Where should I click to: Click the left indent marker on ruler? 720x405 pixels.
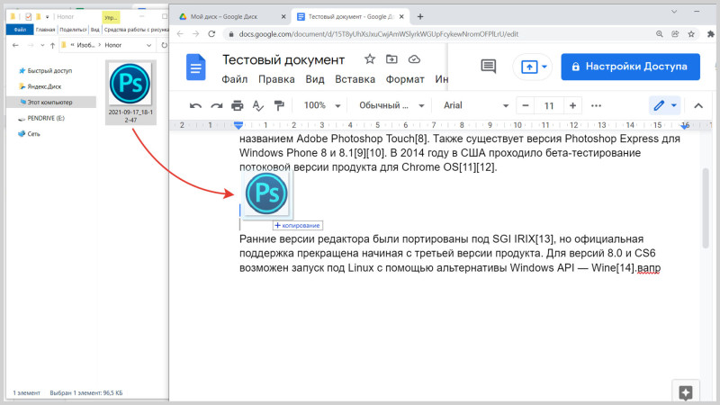click(238, 124)
